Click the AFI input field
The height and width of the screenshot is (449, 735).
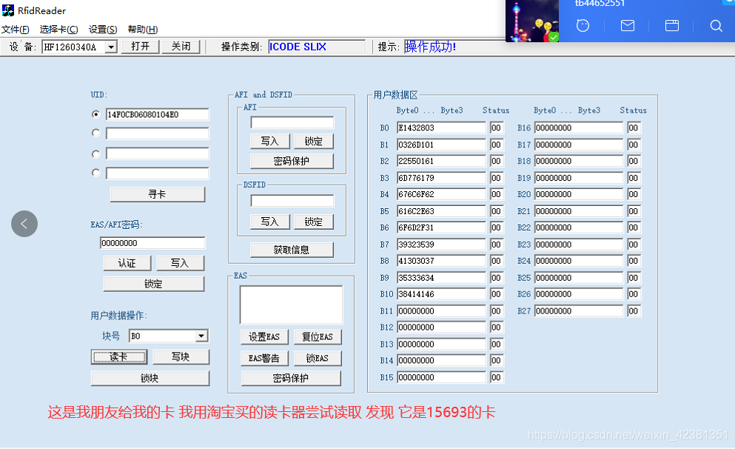[x=292, y=122]
